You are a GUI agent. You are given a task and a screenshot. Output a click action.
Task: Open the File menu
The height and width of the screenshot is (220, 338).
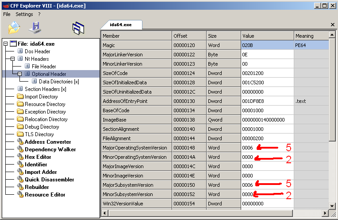7,14
